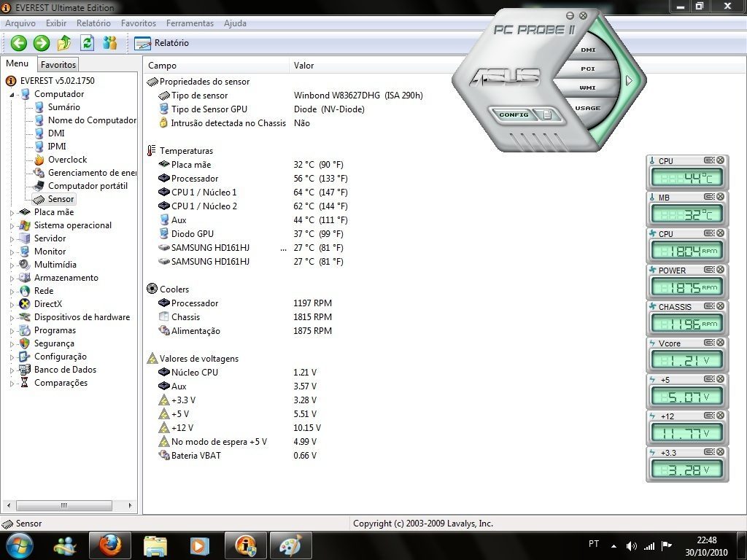Open the PC Probe II document icon beside CONFIG
The width and height of the screenshot is (747, 560).
coord(547,114)
